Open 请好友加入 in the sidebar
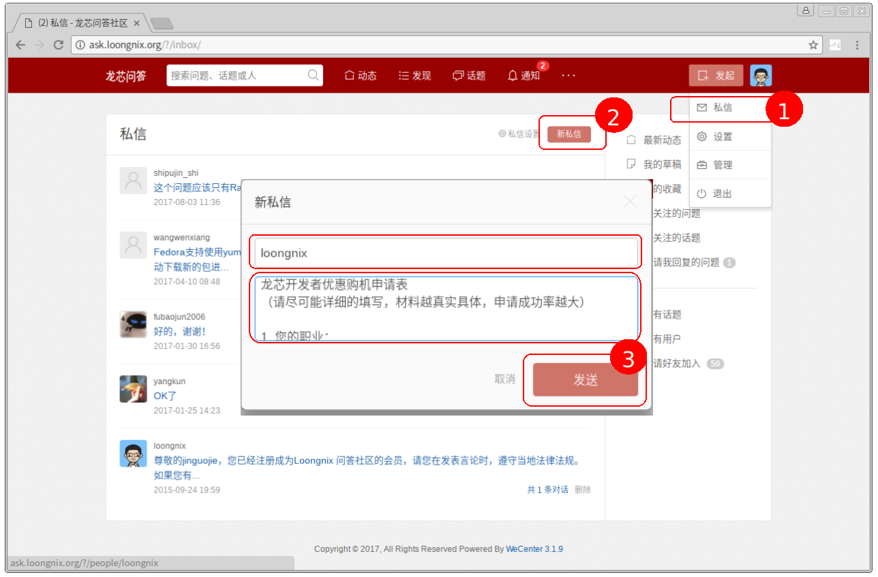The image size is (878, 577). coord(677,363)
